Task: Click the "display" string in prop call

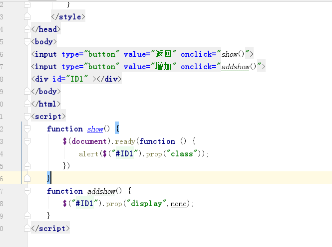Action: [146, 204]
